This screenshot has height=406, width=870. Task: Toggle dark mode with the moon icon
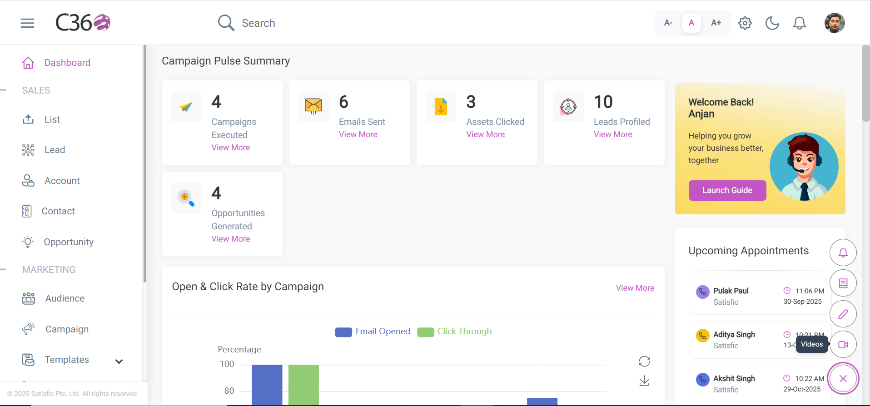point(772,23)
